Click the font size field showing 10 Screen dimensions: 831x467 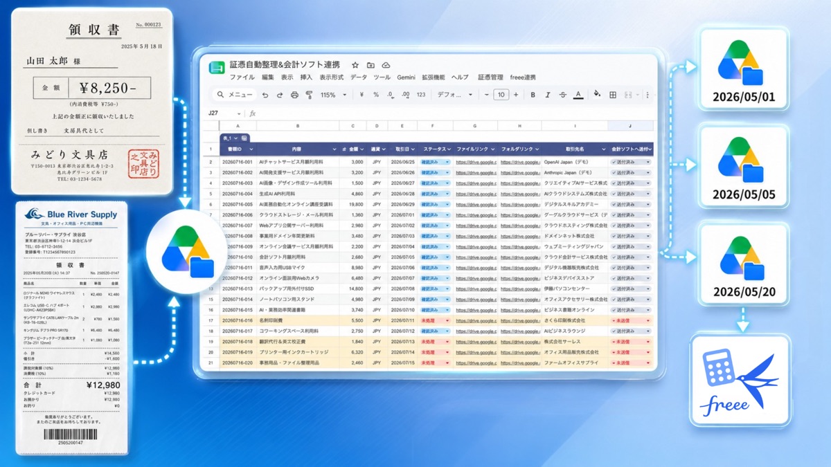pos(501,95)
